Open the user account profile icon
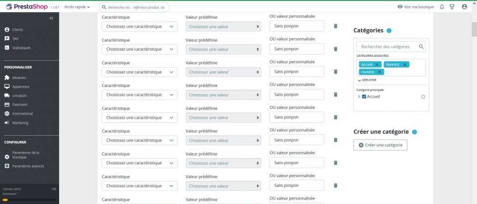 [x=465, y=7]
